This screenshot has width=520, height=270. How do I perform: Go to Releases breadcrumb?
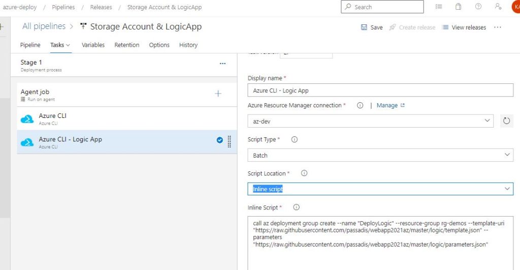101,7
